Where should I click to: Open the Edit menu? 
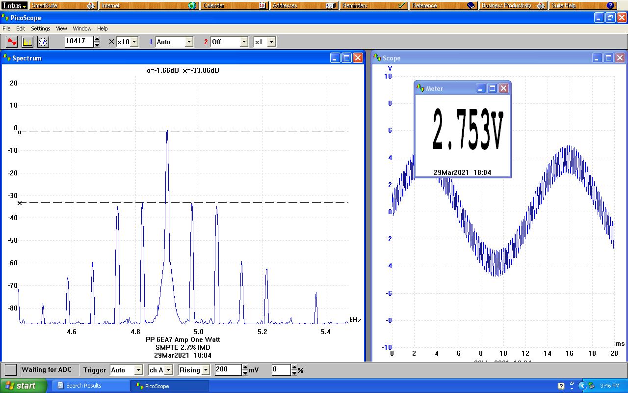(x=21, y=28)
